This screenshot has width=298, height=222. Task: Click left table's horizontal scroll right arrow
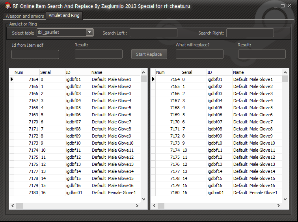(137, 206)
